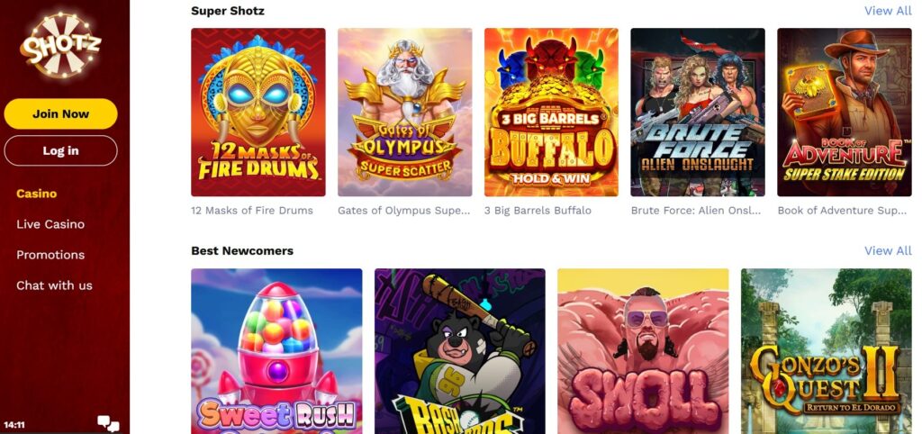922x434 pixels.
Task: Select the Swoll game thumbnail
Action: coord(643,351)
